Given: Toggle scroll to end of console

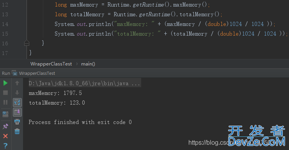Looking at the screenshot, I should pyautogui.click(x=17, y=112).
